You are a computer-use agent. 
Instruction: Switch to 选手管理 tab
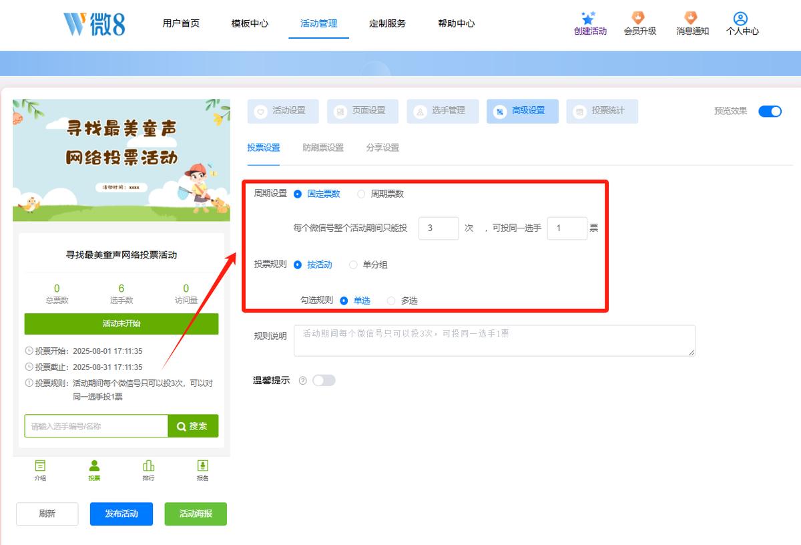(x=443, y=112)
